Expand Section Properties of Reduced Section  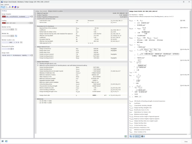(x=35, y=17)
